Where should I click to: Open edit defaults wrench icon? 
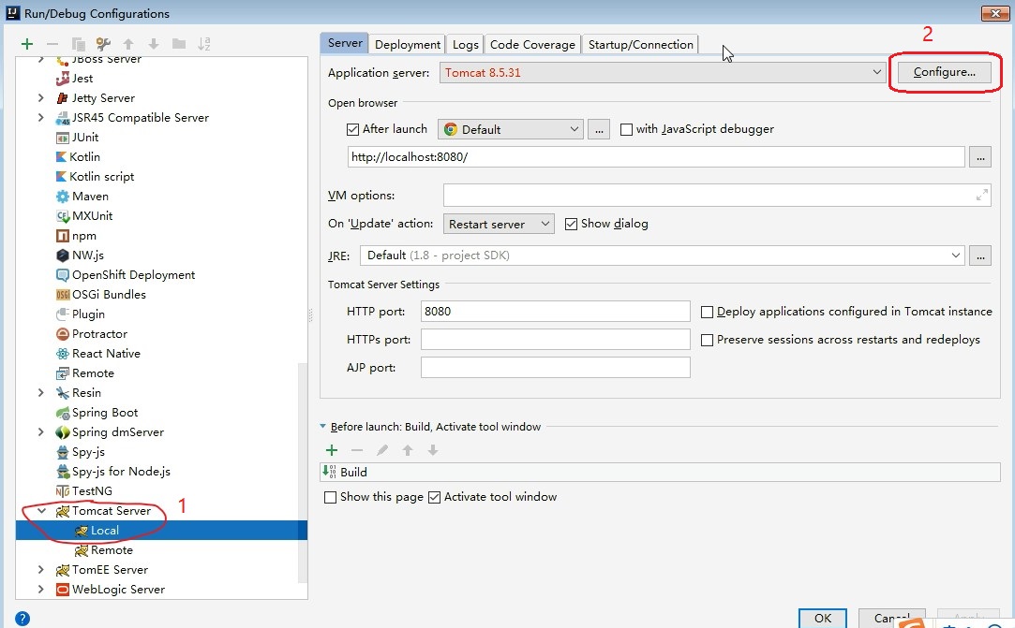[x=103, y=44]
